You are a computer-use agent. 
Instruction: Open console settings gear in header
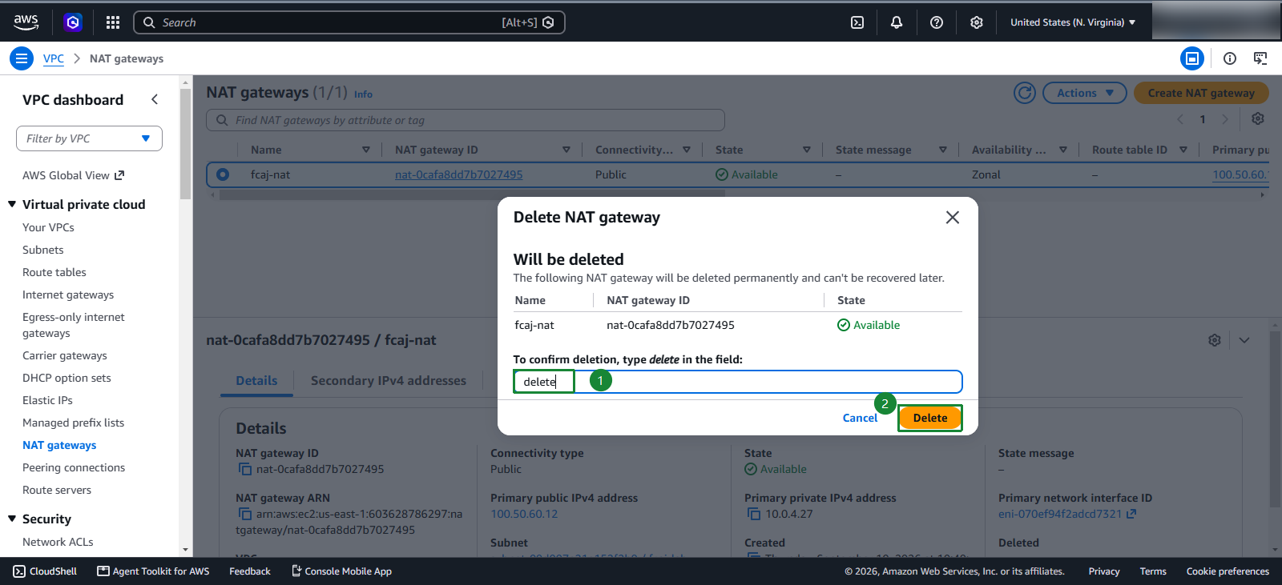pos(977,22)
